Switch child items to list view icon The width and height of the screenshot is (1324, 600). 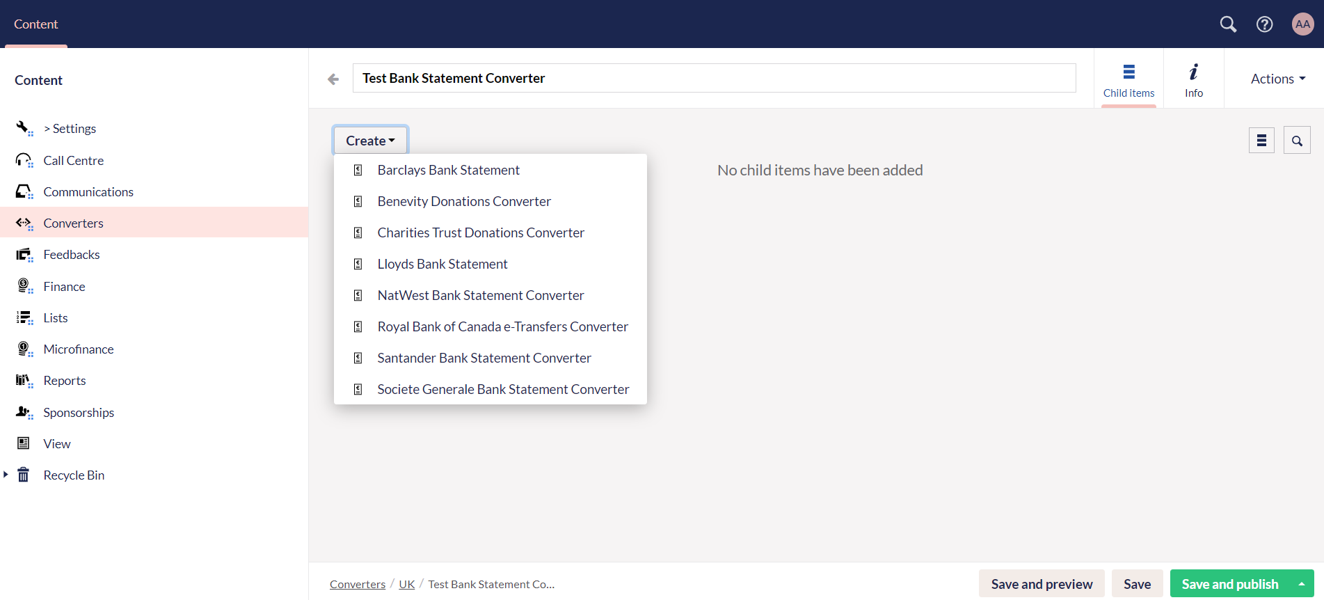(1261, 141)
